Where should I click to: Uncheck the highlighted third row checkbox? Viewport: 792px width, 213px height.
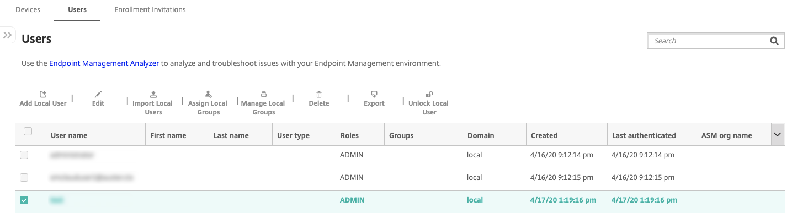coord(24,200)
